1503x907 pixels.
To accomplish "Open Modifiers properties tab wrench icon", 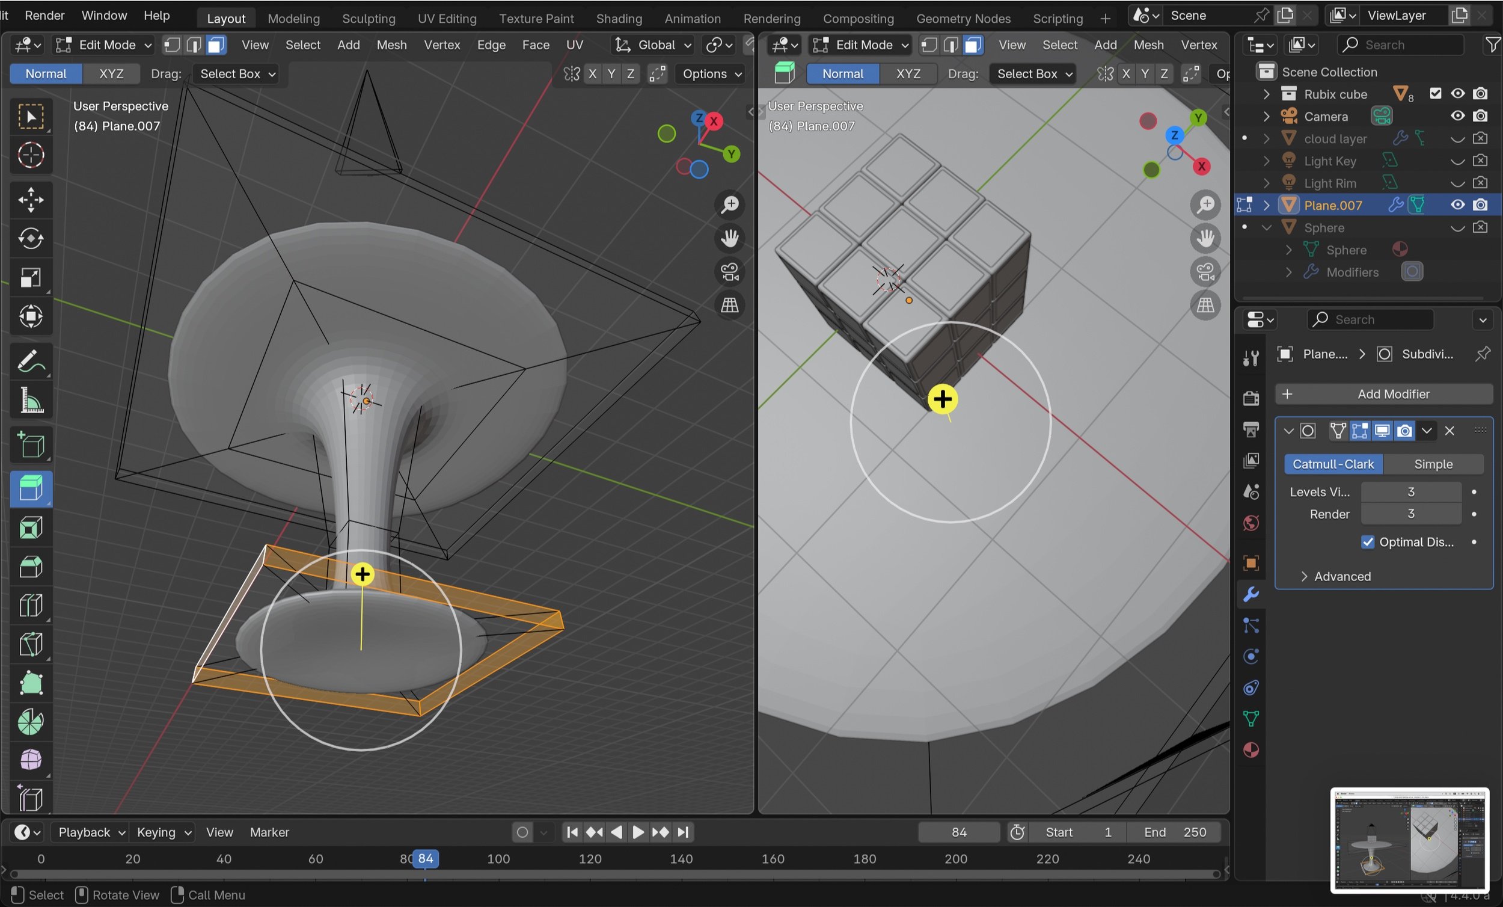I will 1250,594.
